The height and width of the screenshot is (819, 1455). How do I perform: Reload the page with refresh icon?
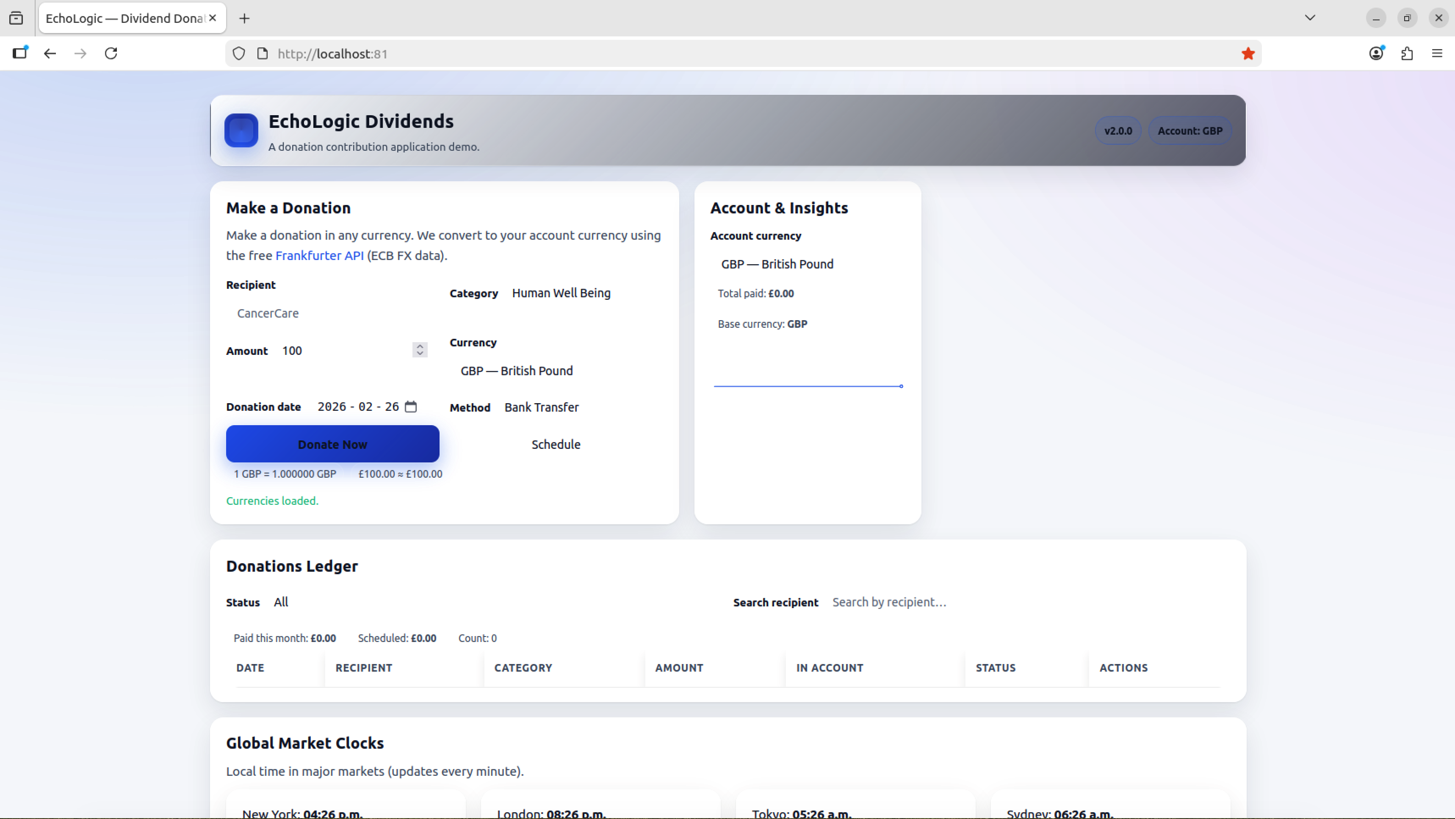click(111, 54)
